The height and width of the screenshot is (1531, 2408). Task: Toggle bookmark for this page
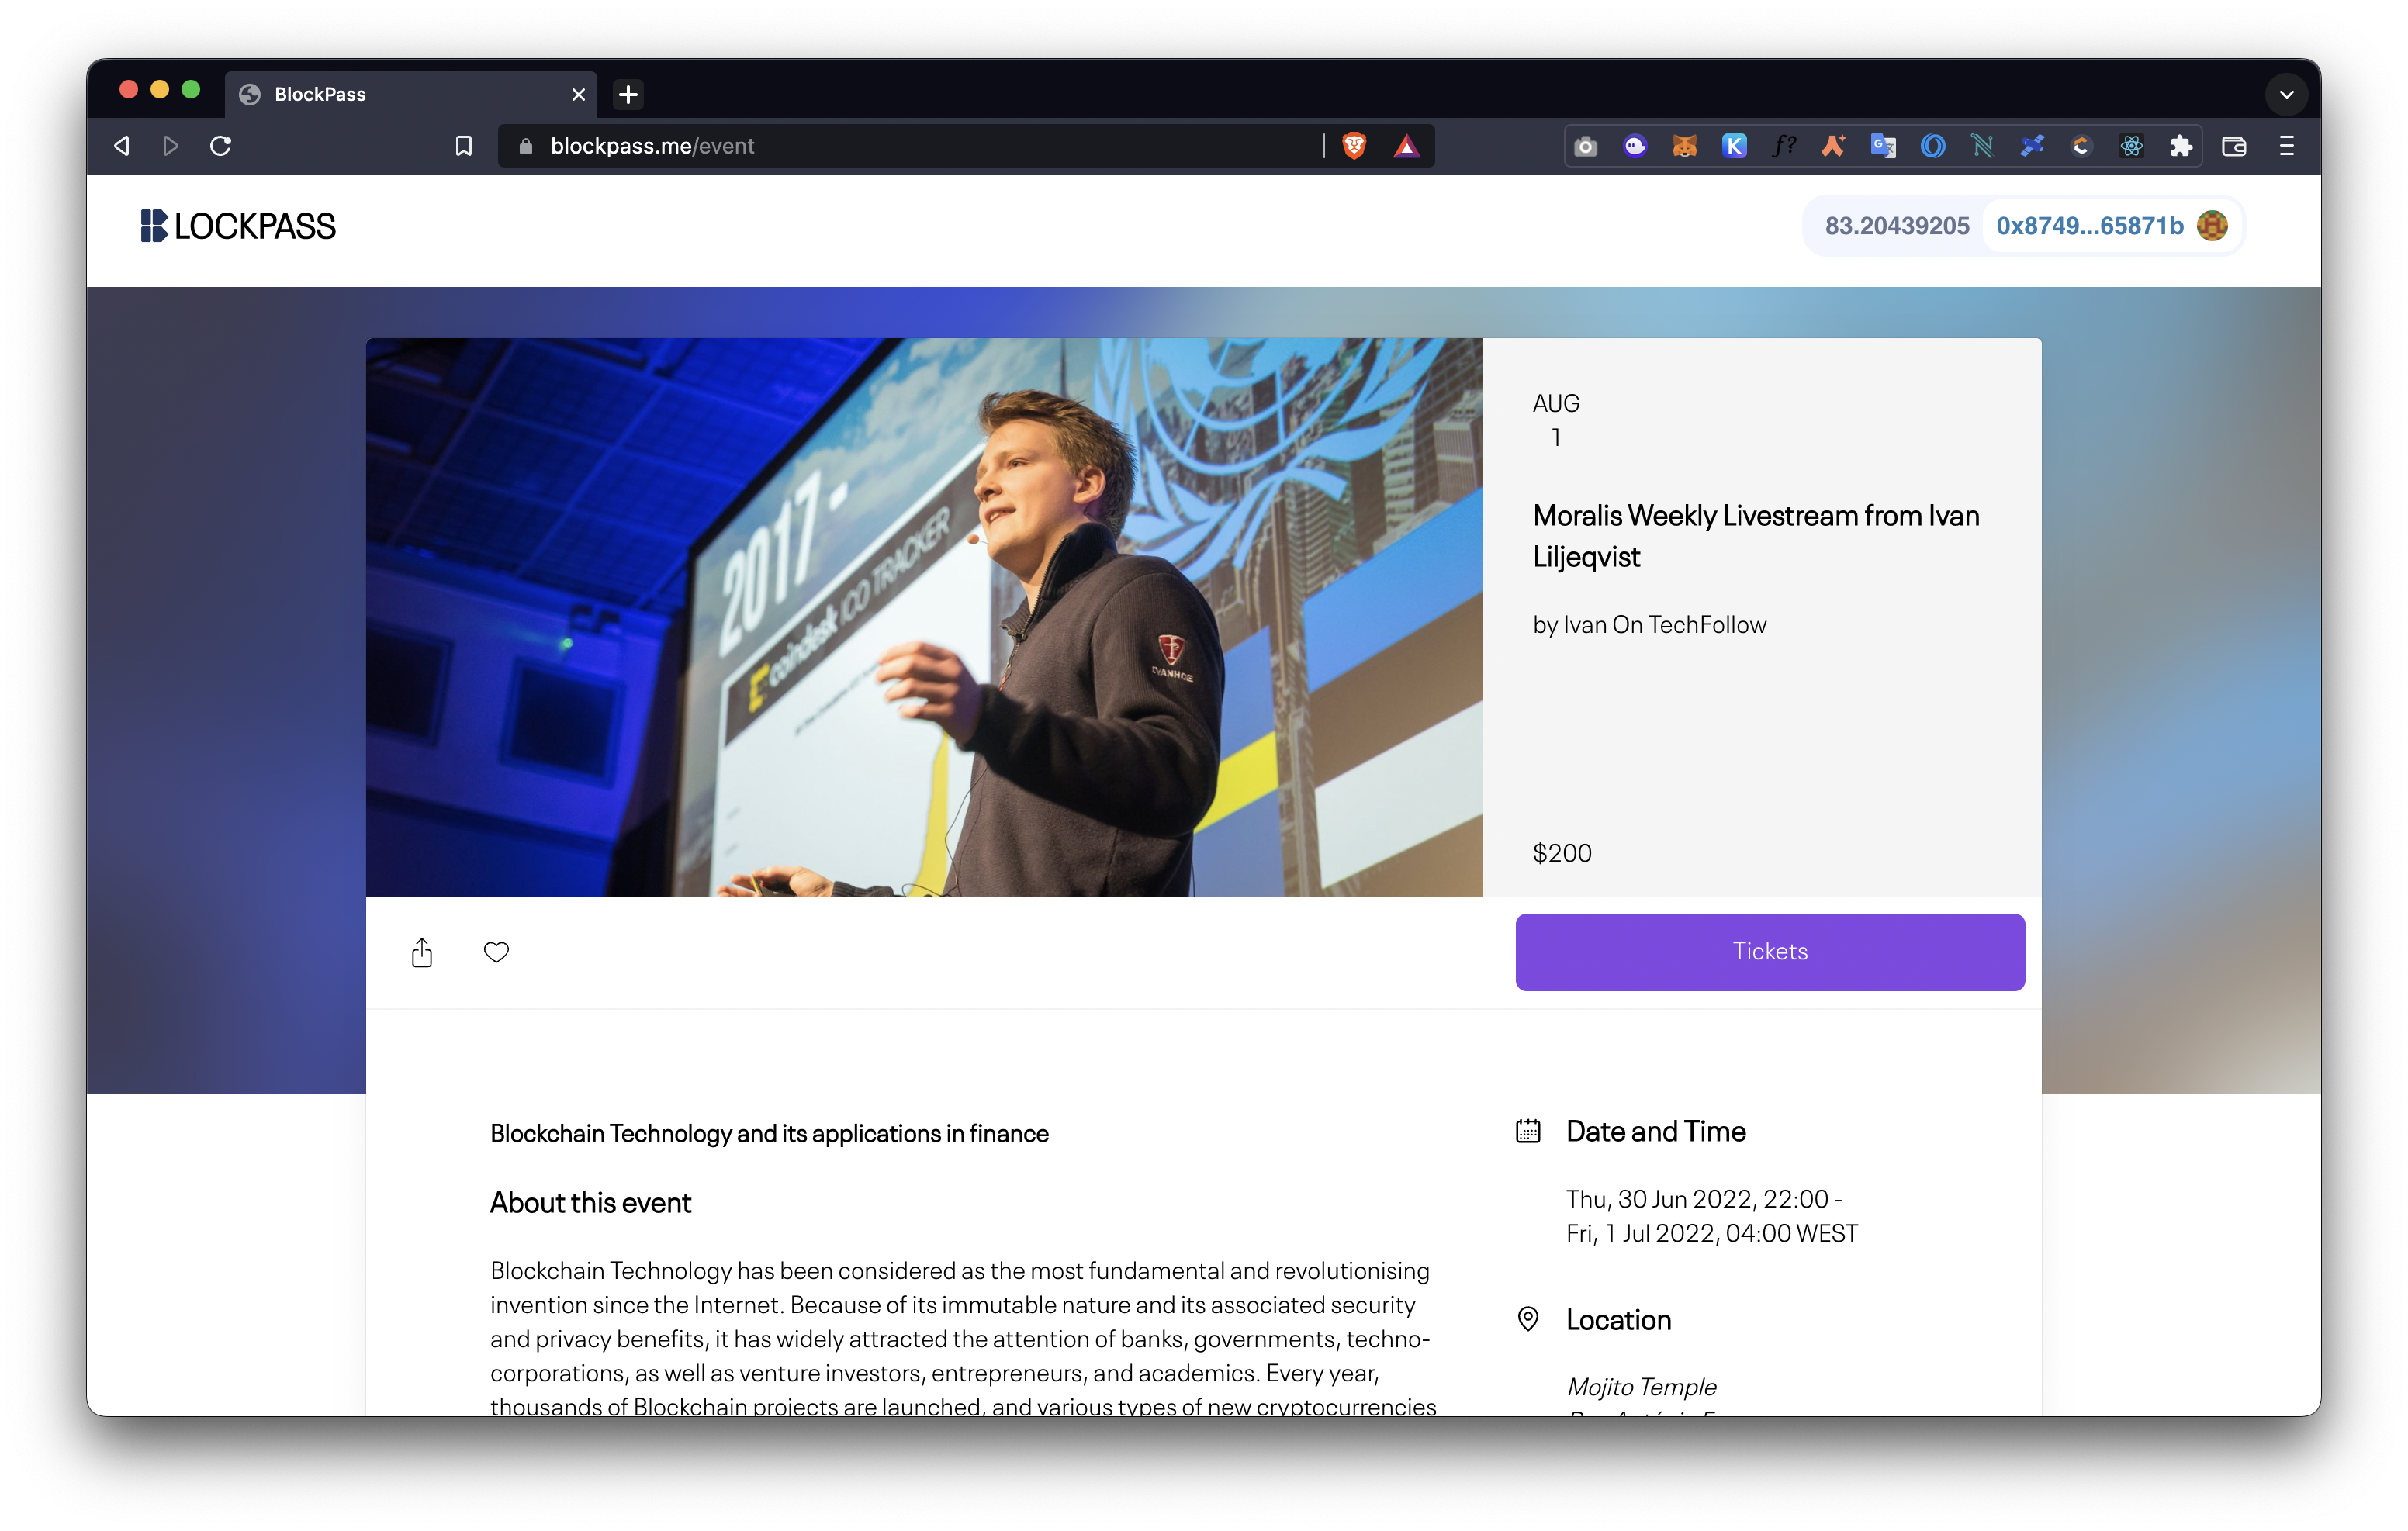click(x=463, y=146)
